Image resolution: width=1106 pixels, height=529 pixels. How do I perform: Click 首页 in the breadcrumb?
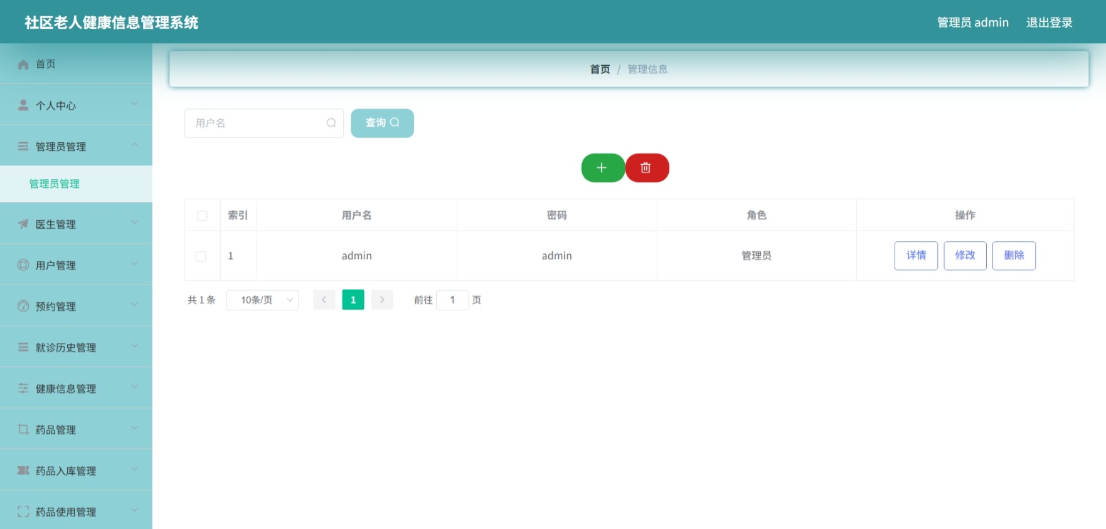point(600,69)
